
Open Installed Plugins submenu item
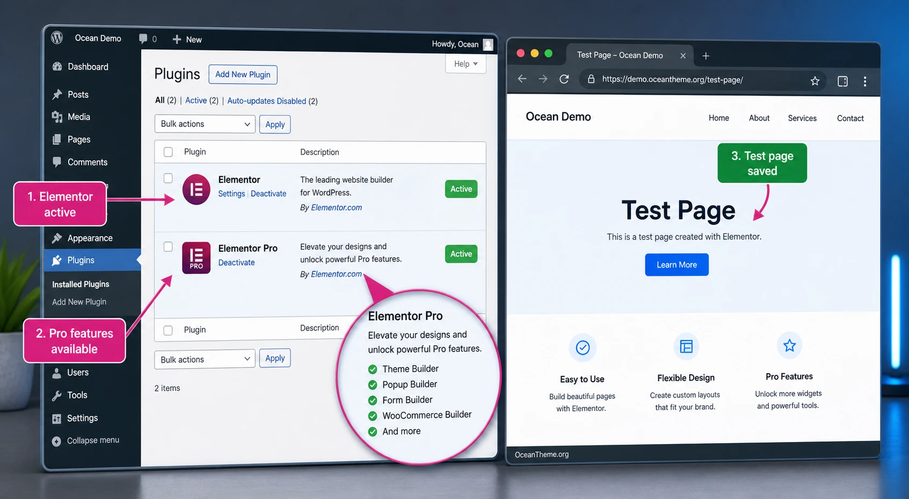coord(81,284)
